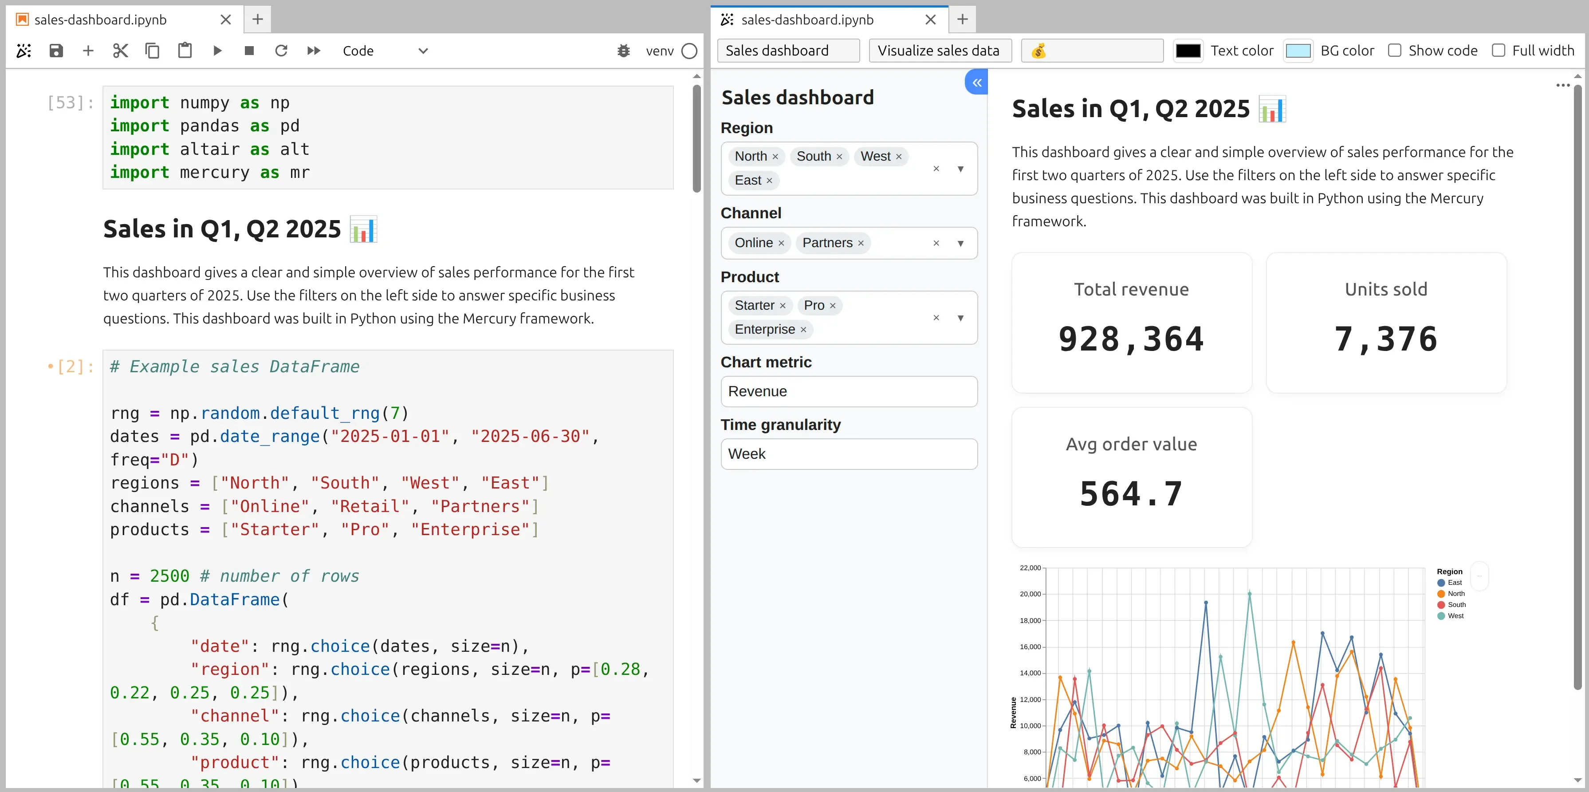Copy the selected cells
The width and height of the screenshot is (1589, 792).
tap(152, 51)
